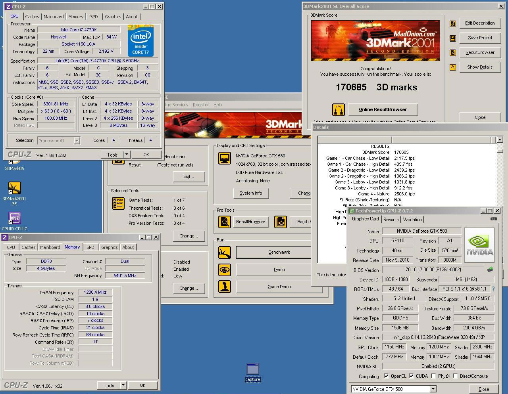Enable the DirectCompute checkbox in GPU-Z
This screenshot has height=394, width=508.
pos(455,376)
